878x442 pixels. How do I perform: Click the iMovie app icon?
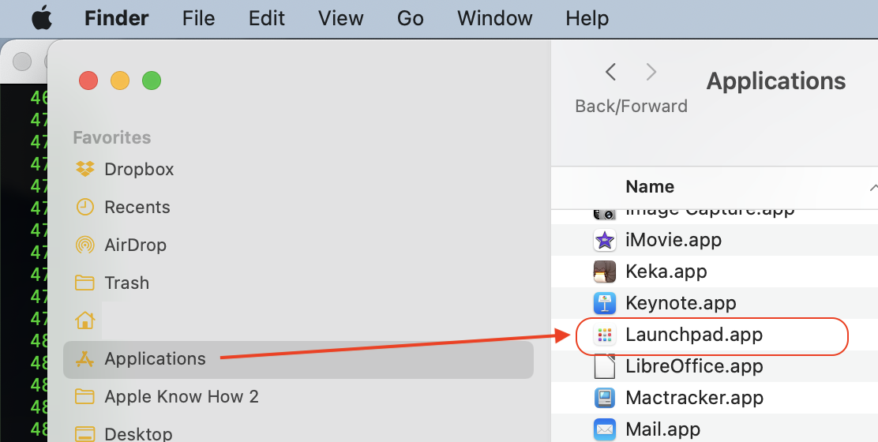point(605,240)
